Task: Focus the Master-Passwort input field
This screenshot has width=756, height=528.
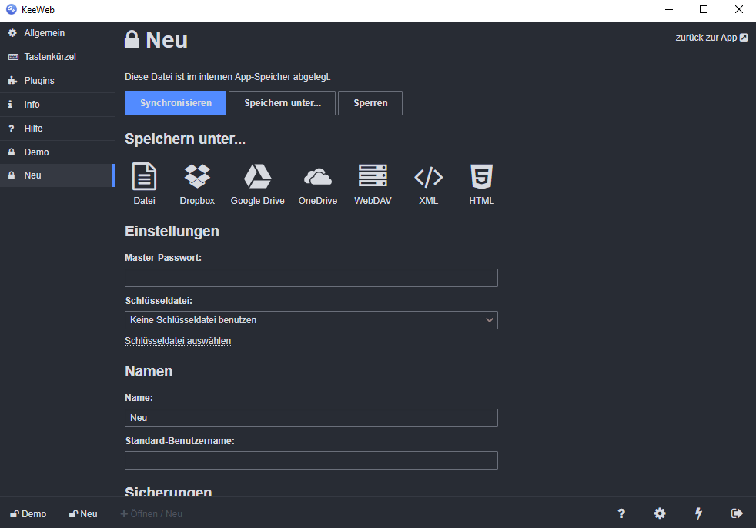Action: click(311, 278)
